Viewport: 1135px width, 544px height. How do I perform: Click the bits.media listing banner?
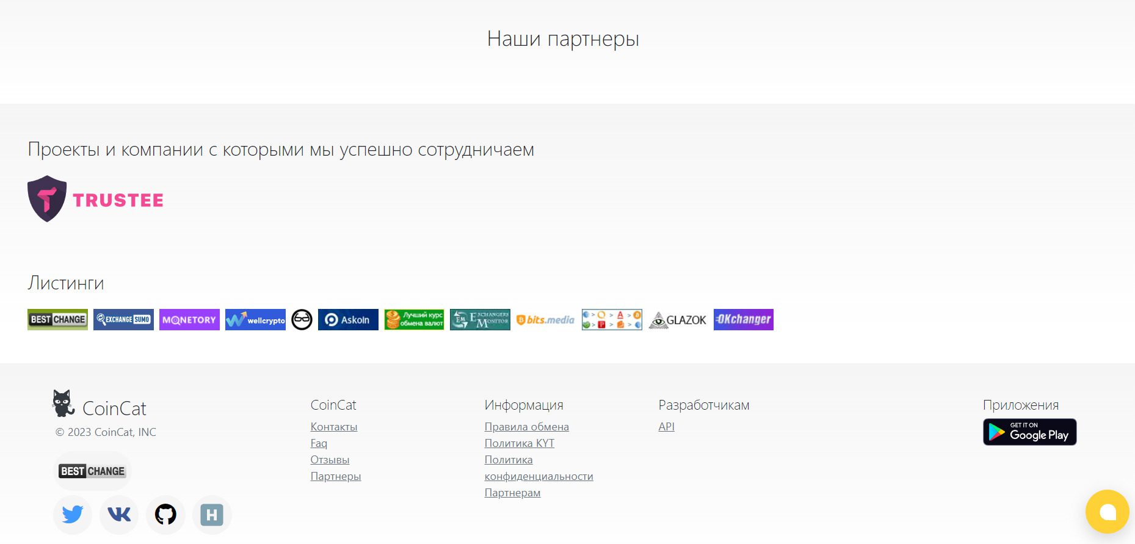point(546,319)
